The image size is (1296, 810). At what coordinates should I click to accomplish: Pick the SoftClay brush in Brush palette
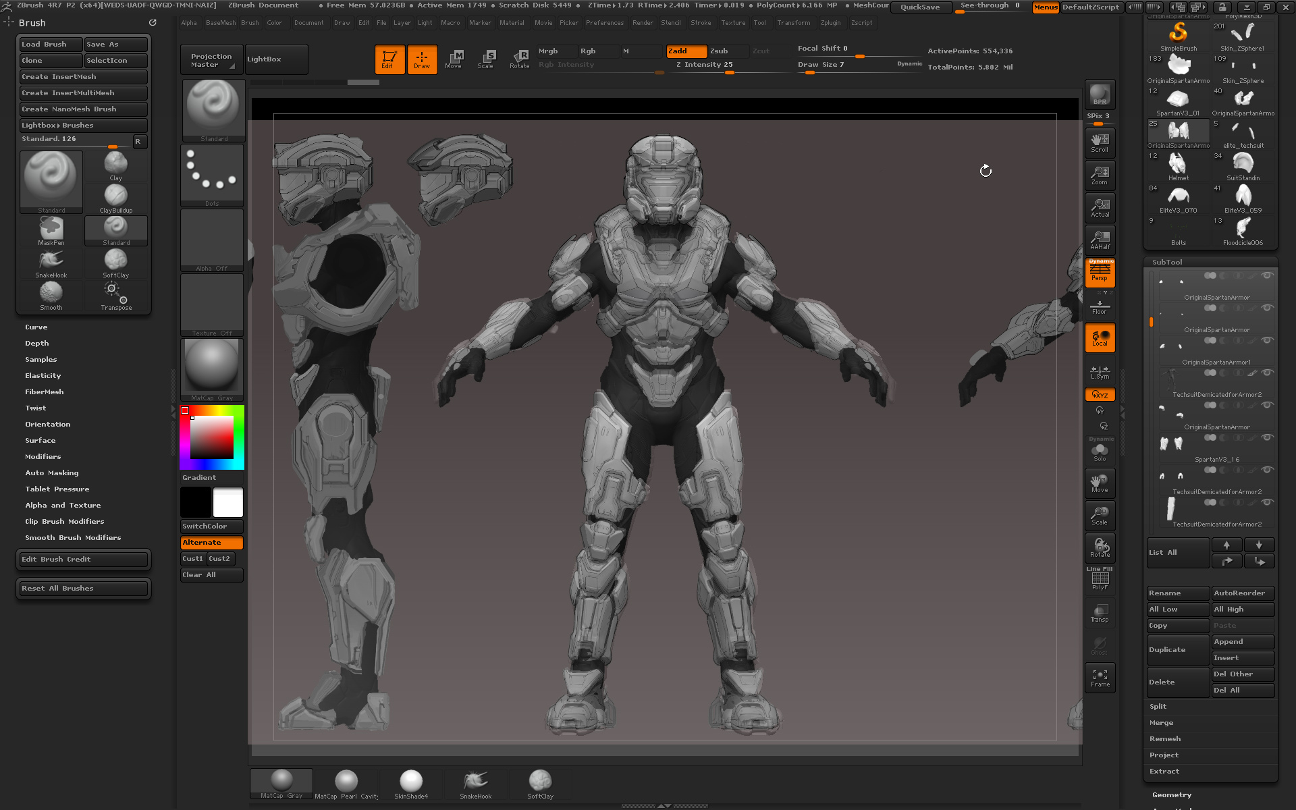115,263
